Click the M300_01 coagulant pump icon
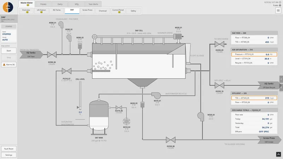 click(61, 25)
